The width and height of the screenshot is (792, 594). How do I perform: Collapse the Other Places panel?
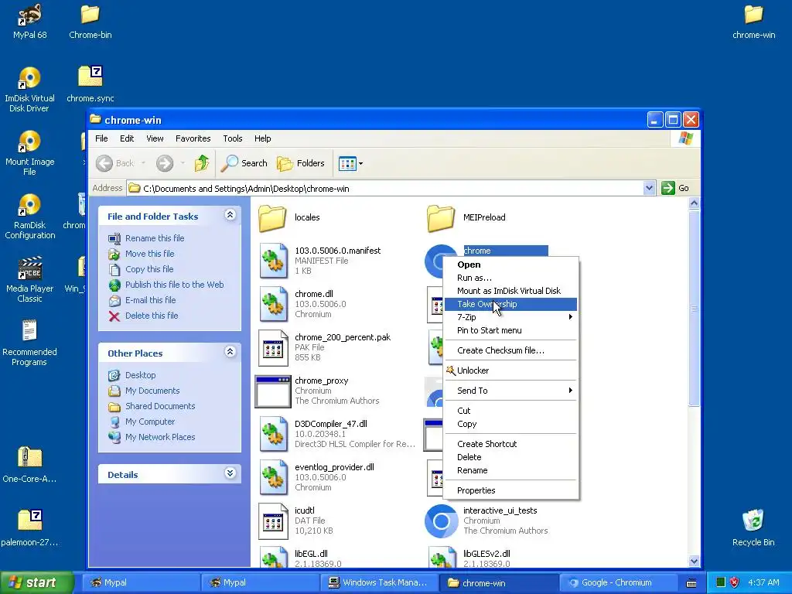click(x=230, y=352)
